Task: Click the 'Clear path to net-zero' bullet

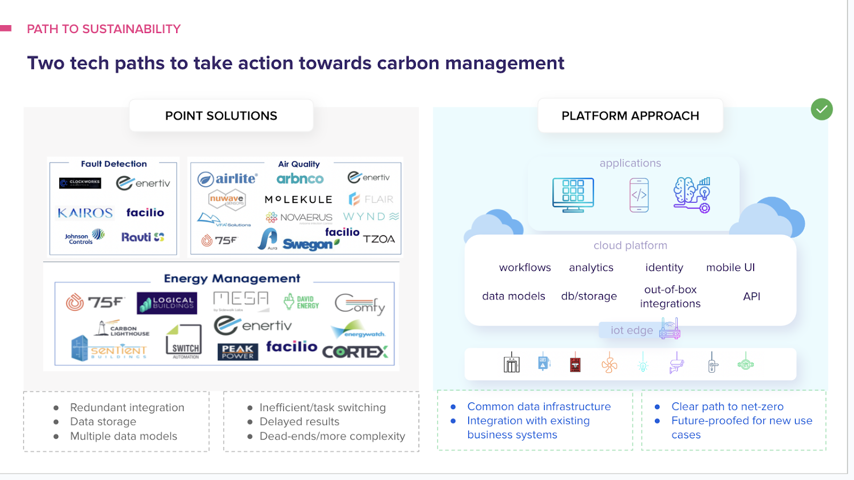Action: (x=728, y=407)
